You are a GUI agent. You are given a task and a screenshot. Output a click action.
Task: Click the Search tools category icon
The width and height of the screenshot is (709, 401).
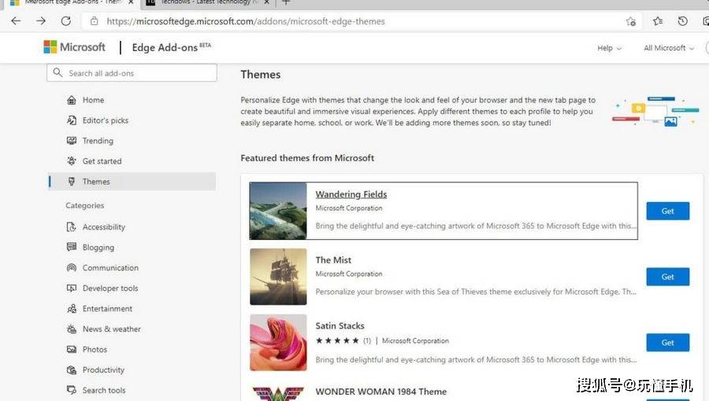pyautogui.click(x=72, y=390)
